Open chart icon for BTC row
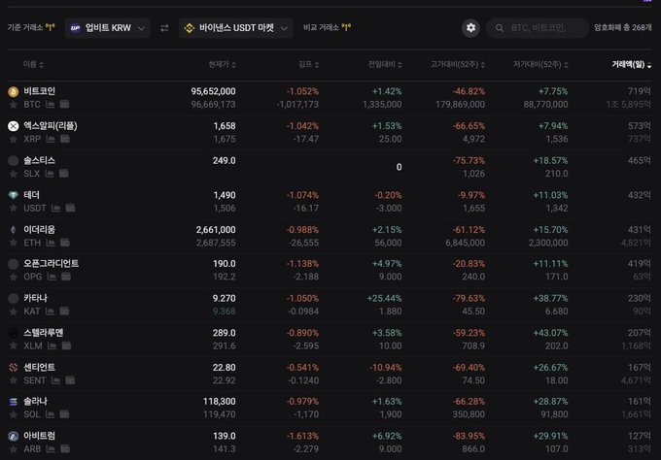The width and height of the screenshot is (661, 460). coord(51,104)
